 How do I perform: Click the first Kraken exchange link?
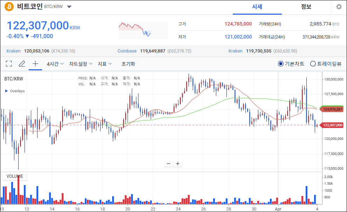click(14, 51)
